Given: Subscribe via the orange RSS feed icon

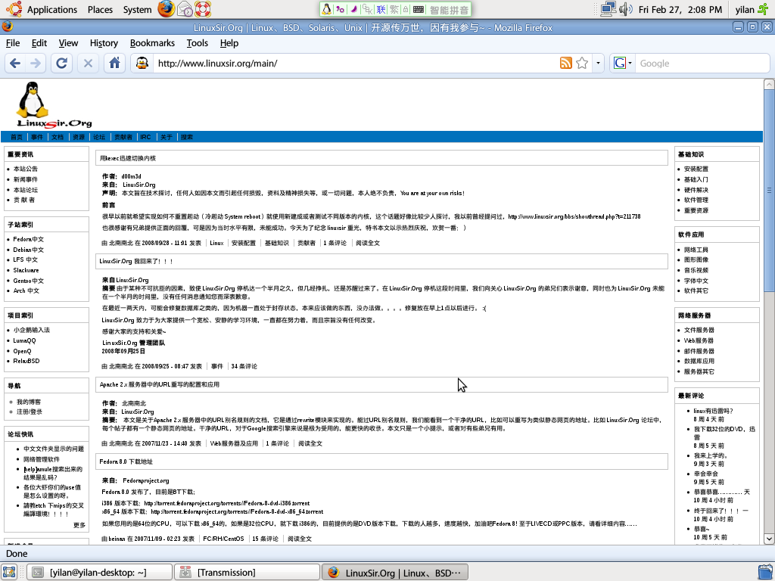Looking at the screenshot, I should click(x=566, y=64).
